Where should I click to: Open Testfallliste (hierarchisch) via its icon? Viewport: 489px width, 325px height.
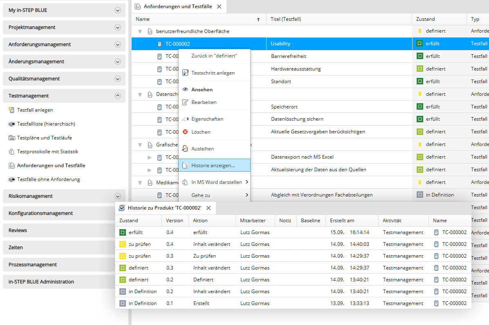pyautogui.click(x=11, y=124)
